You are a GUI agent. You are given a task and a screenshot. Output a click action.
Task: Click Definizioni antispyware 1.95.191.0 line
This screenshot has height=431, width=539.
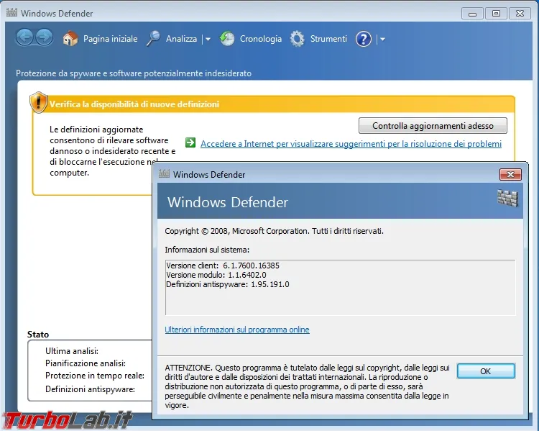[228, 284]
